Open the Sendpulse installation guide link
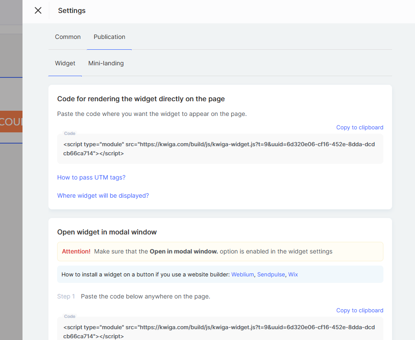Screen dimensions: 415x340 271,274
